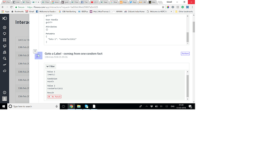Screen dimensions: 265x147
Task: Click the Flow XO logo in sidebar
Action: (5, 18)
